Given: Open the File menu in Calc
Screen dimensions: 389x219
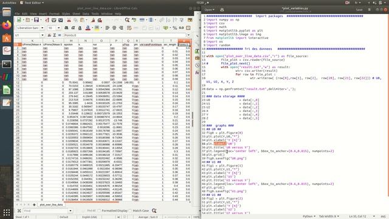Looking at the screenshot, I should click(17, 13).
